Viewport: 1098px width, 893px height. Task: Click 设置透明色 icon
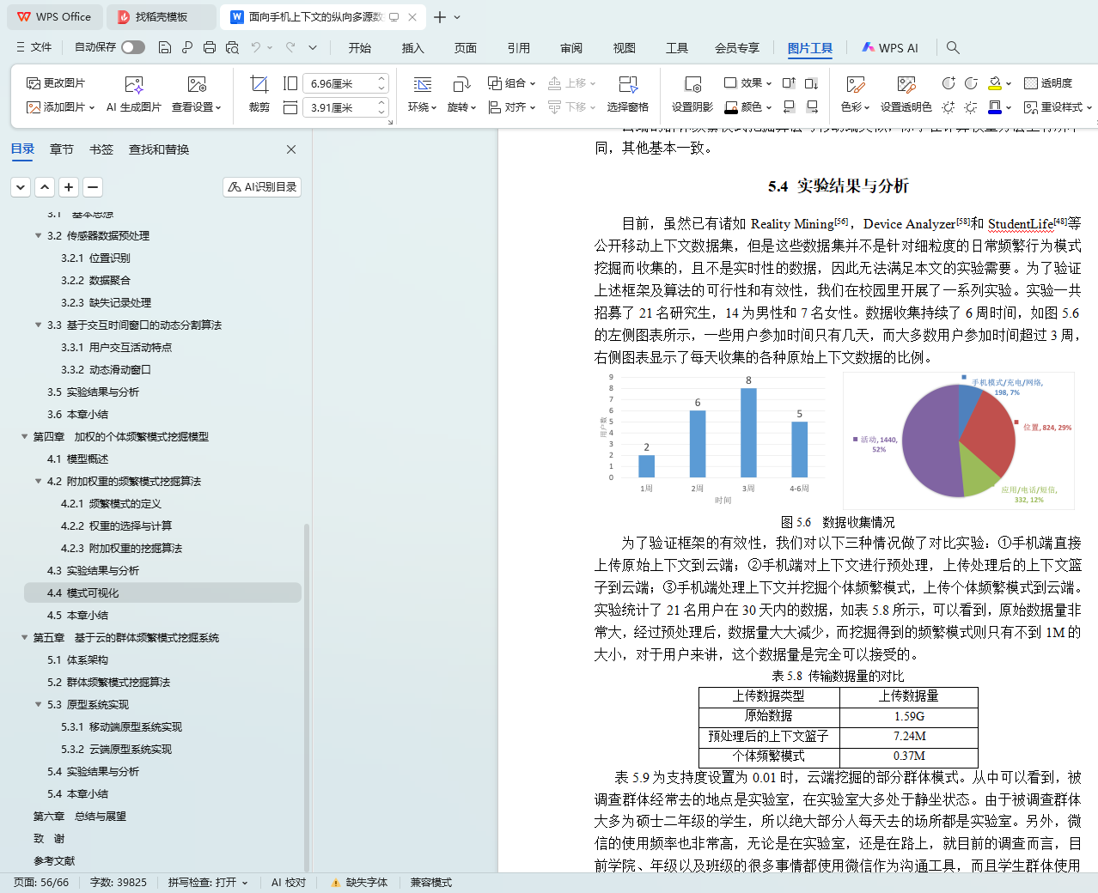point(906,93)
